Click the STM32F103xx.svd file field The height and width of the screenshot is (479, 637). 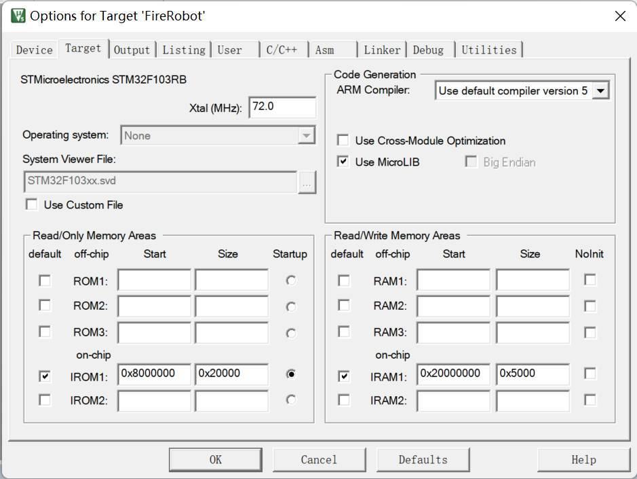(161, 181)
